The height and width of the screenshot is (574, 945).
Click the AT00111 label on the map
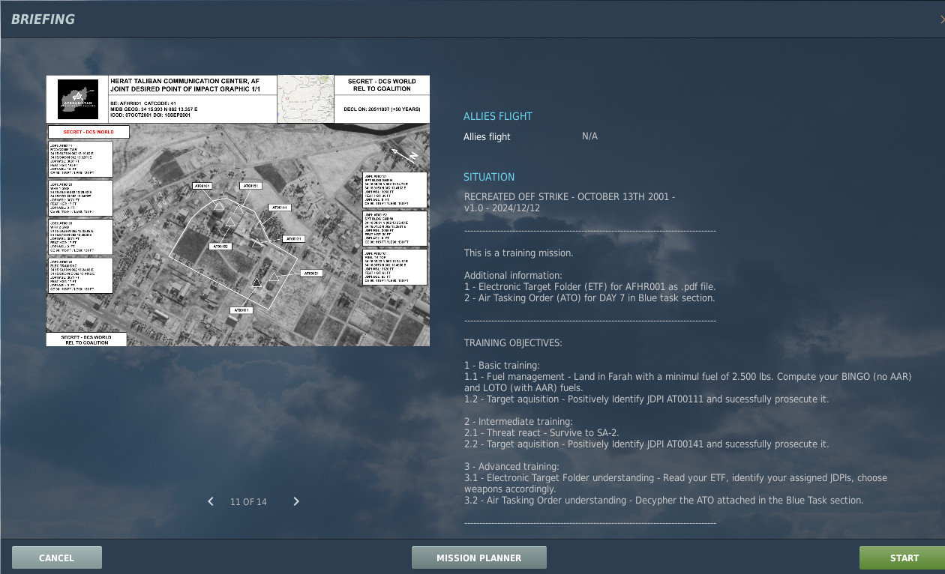point(242,309)
